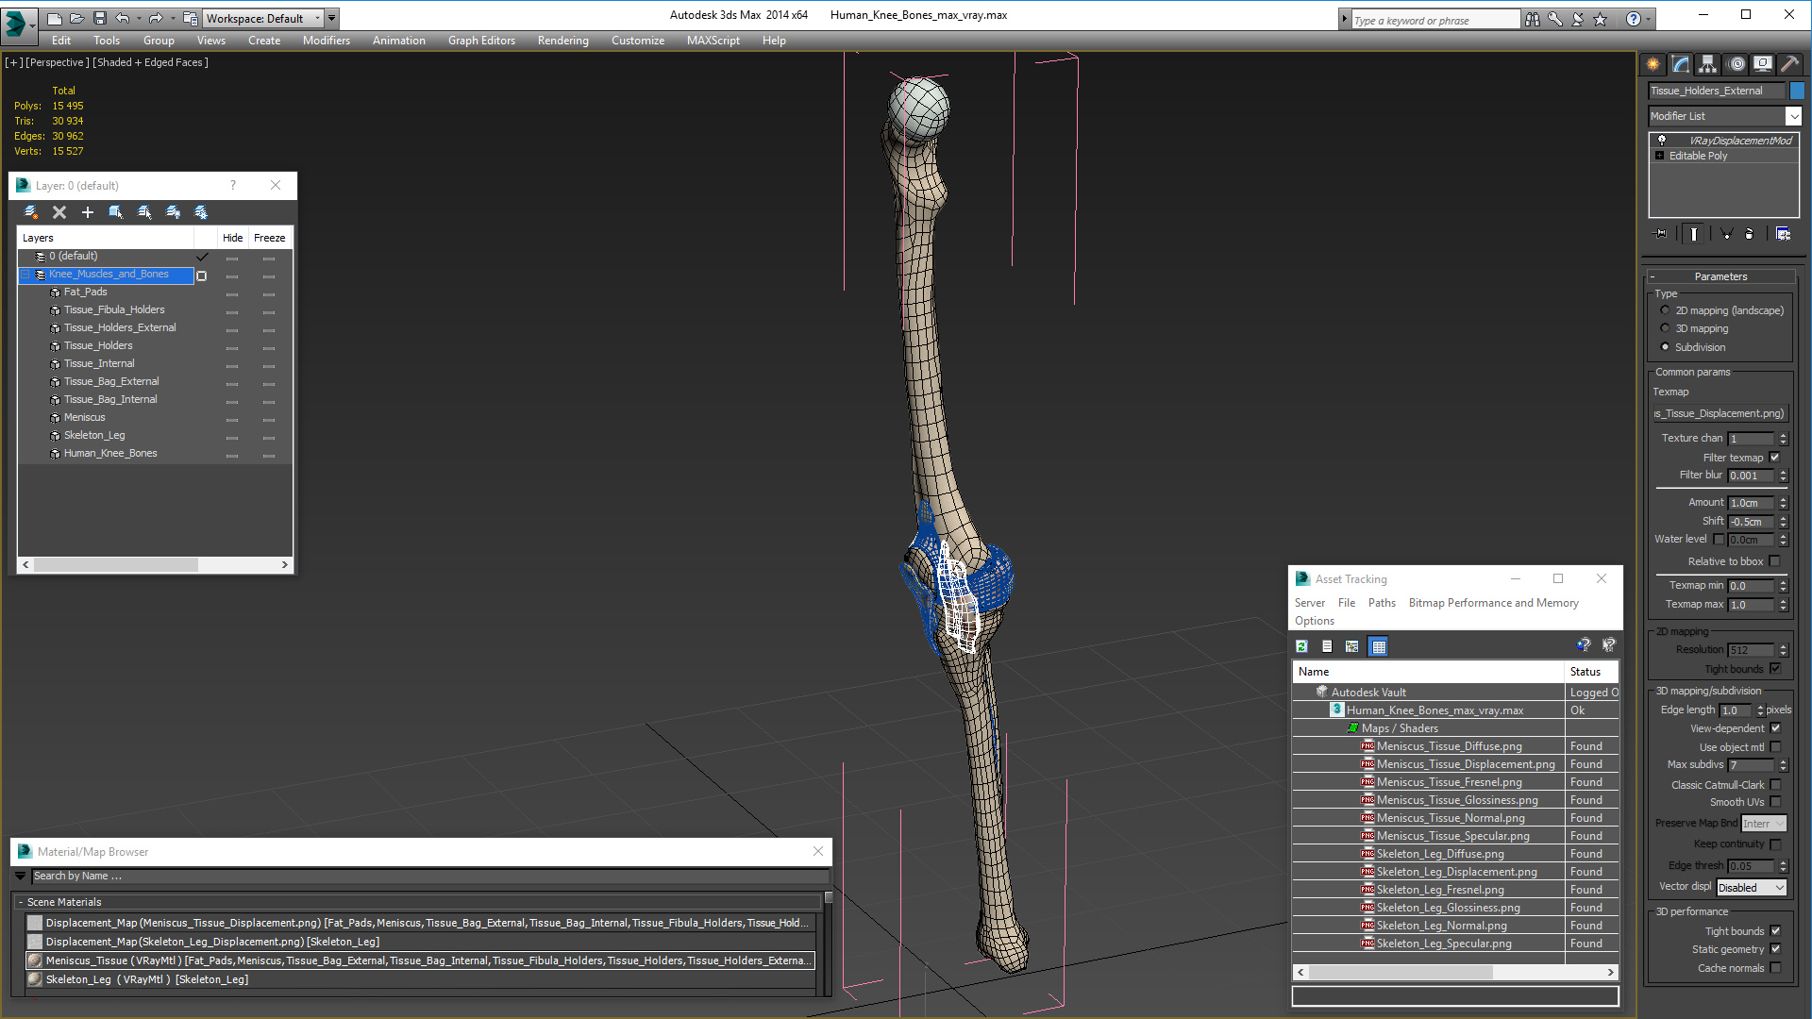
Task: Open the MAXScript menu
Action: pos(713,41)
